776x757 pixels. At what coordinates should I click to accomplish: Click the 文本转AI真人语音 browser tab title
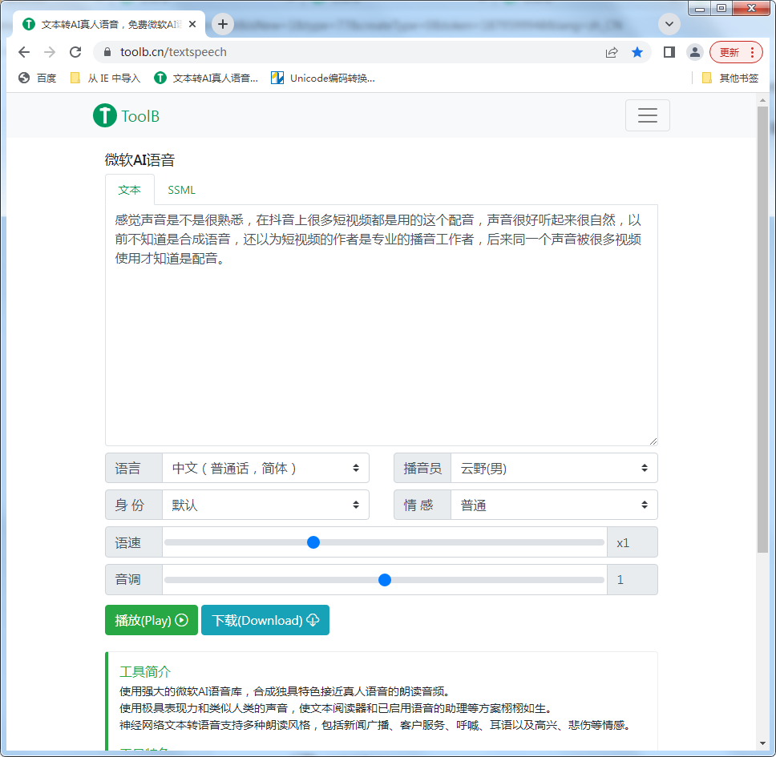point(111,24)
